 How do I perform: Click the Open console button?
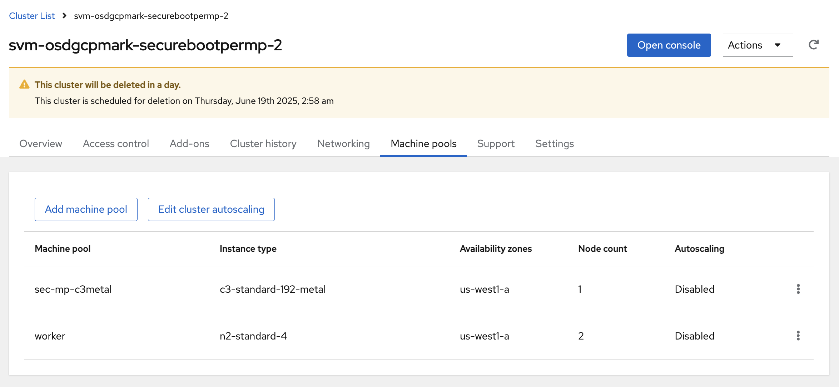point(669,45)
